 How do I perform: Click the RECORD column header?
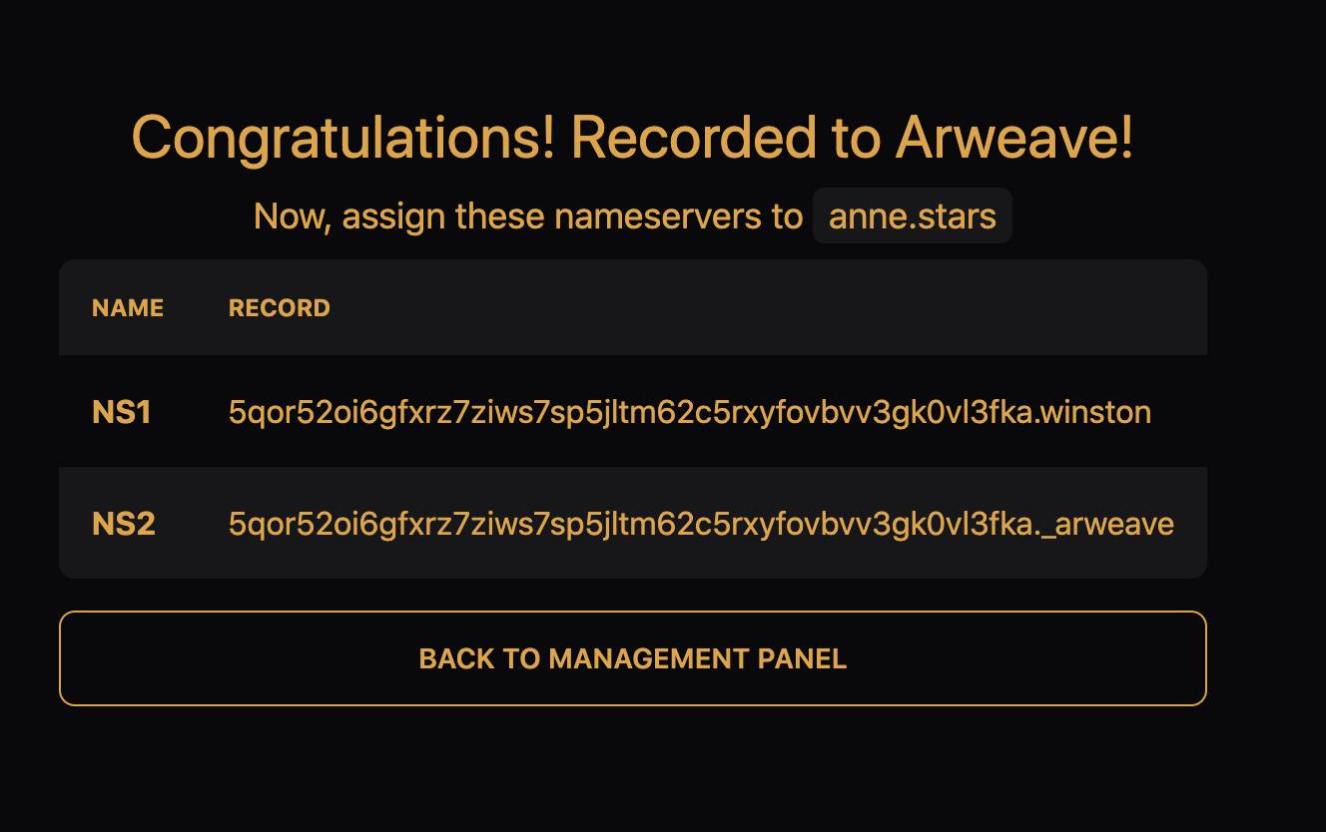279,308
